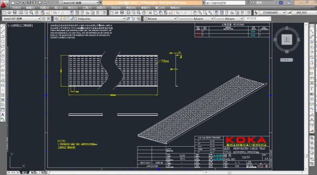Screen dimensions: 317x175
Task: Switch to the Model tab
Action: click(x=25, y=172)
